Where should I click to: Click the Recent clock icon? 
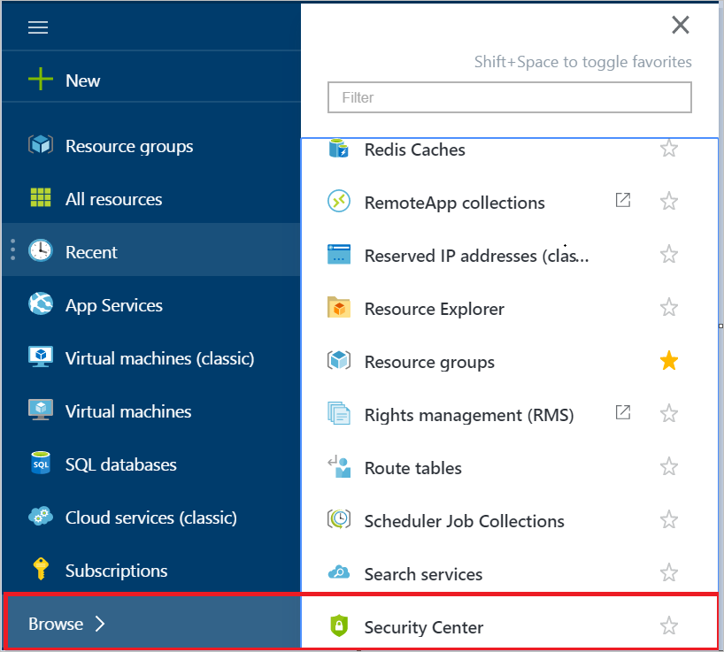(41, 250)
